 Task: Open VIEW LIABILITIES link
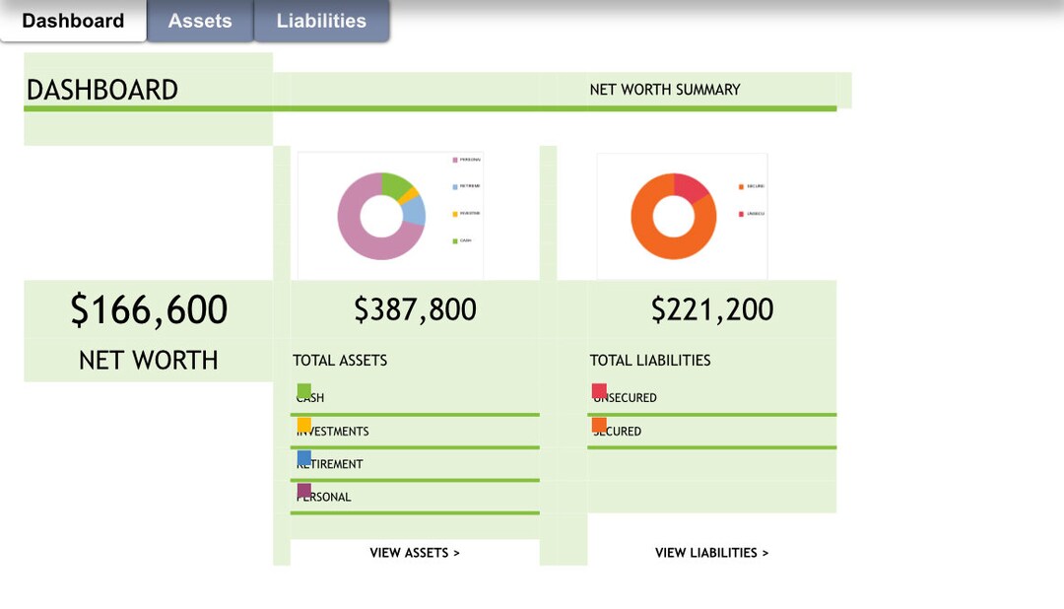pyautogui.click(x=711, y=553)
